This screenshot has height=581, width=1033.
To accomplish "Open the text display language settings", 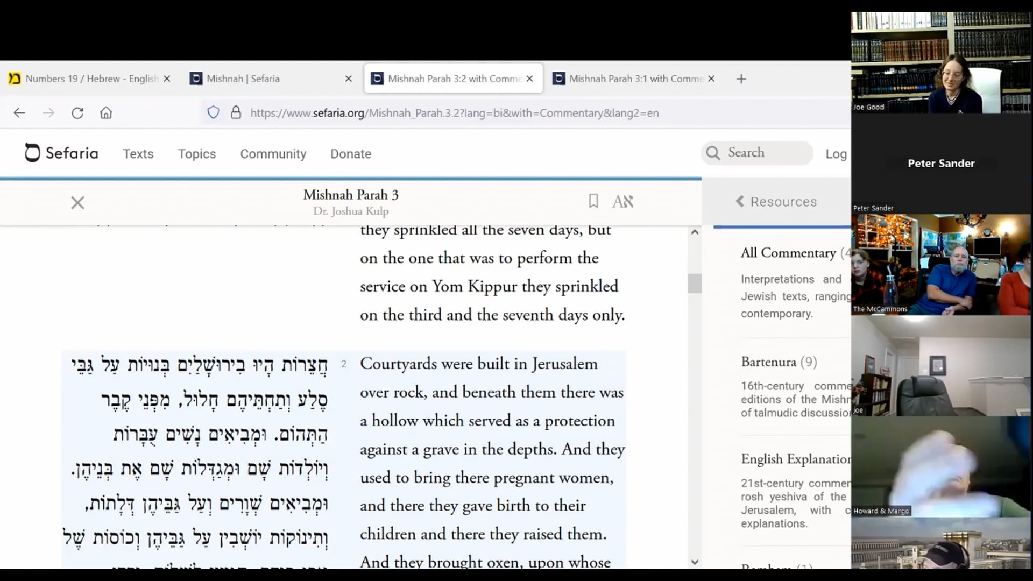I will tap(622, 201).
